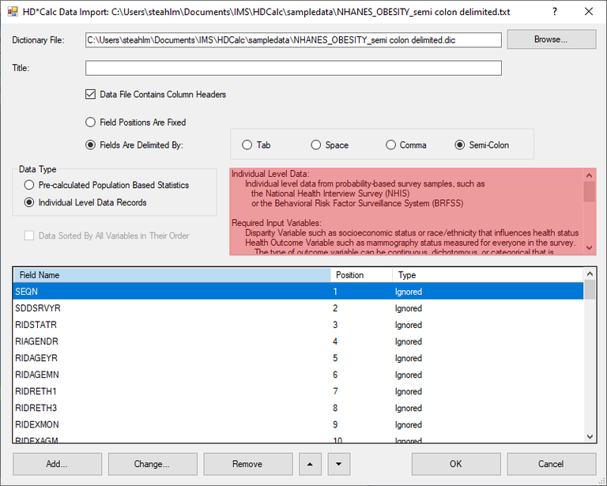Click the move-down arrow button

(338, 464)
